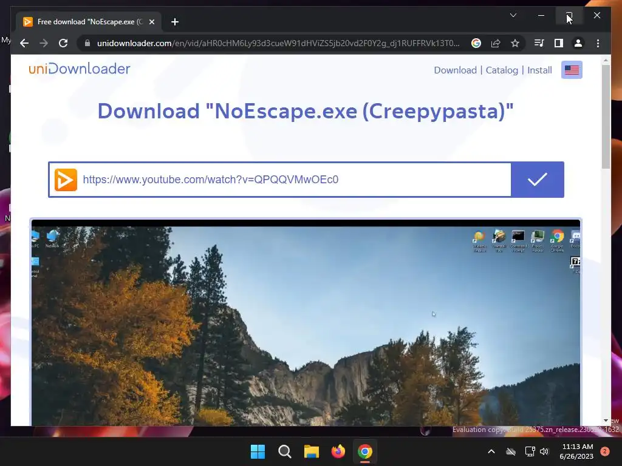Click the orange play icon in input
This screenshot has width=622, height=466.
tap(66, 180)
